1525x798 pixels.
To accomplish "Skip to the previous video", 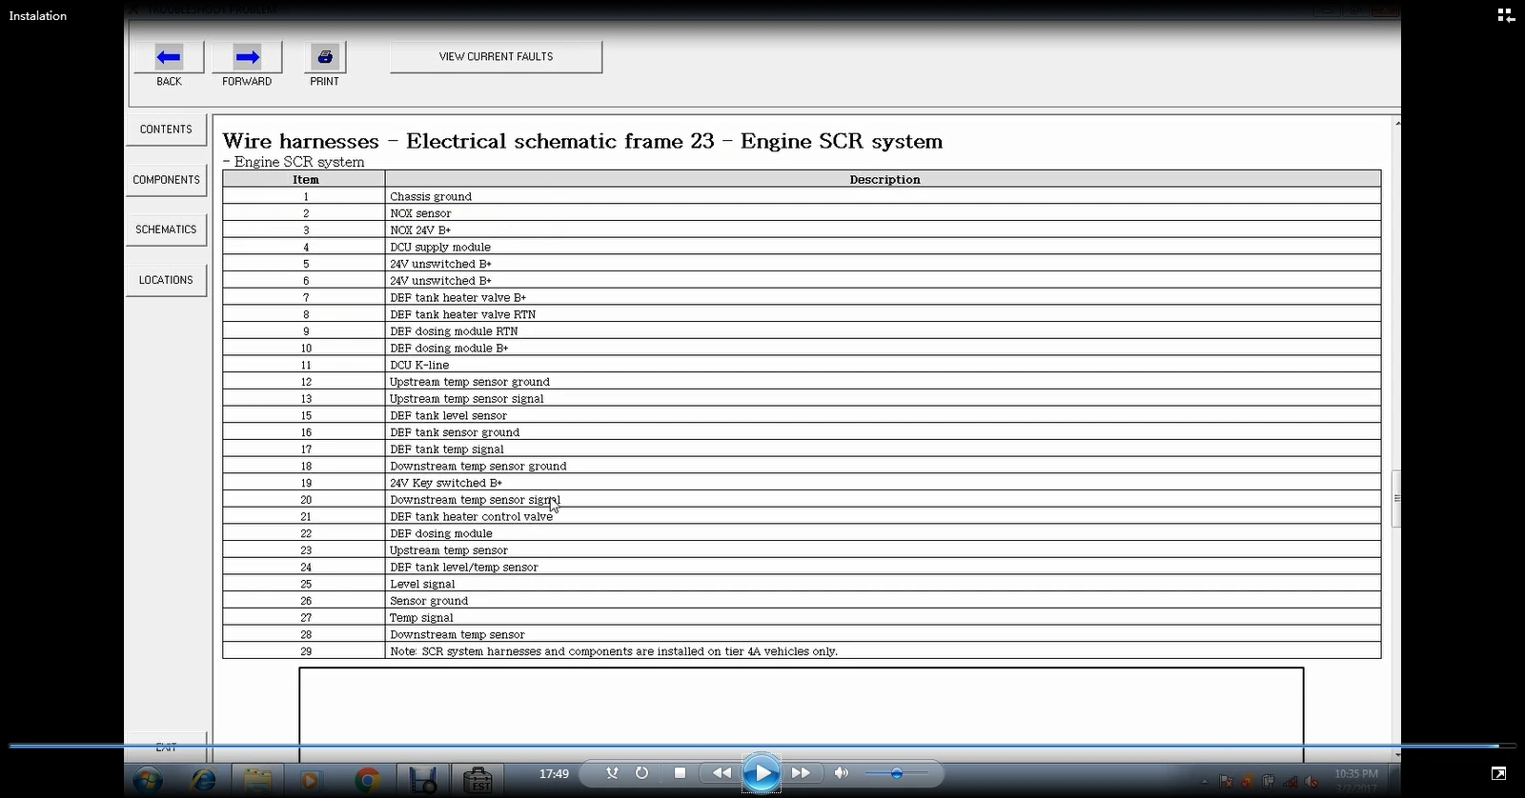I will (722, 773).
